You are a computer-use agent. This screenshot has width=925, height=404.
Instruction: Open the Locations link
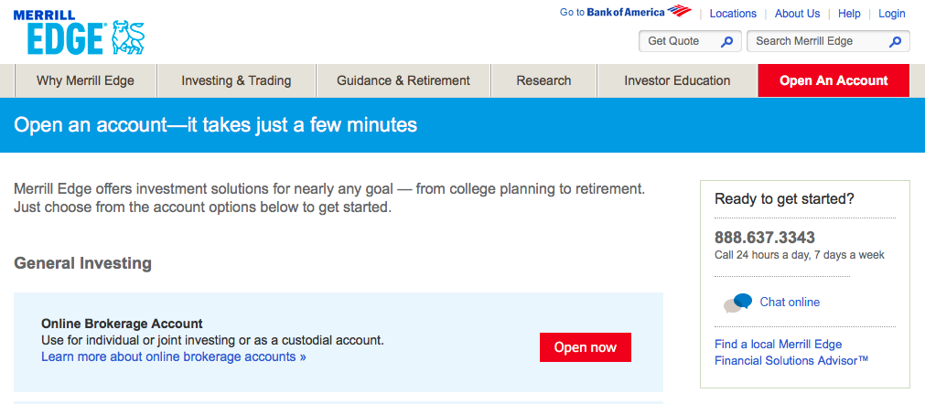[x=733, y=14]
